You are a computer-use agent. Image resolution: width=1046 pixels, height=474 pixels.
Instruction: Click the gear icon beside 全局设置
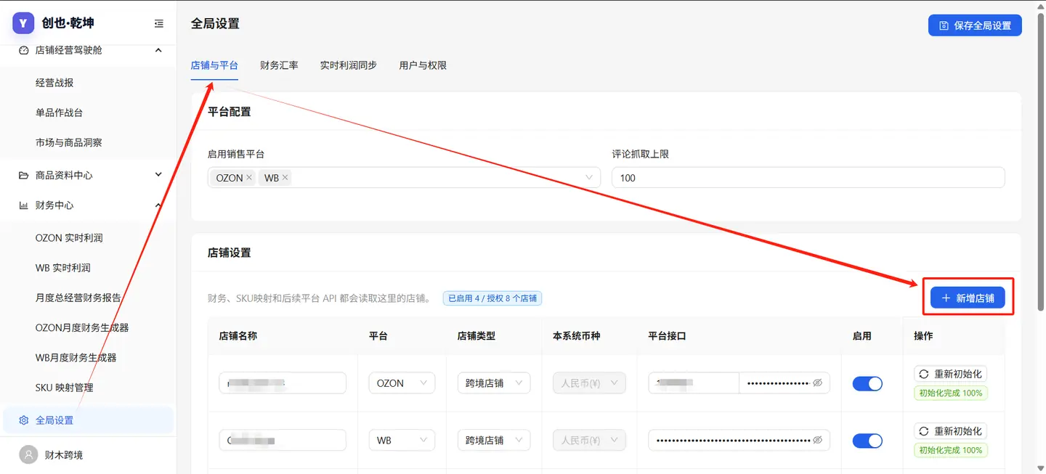(x=24, y=420)
